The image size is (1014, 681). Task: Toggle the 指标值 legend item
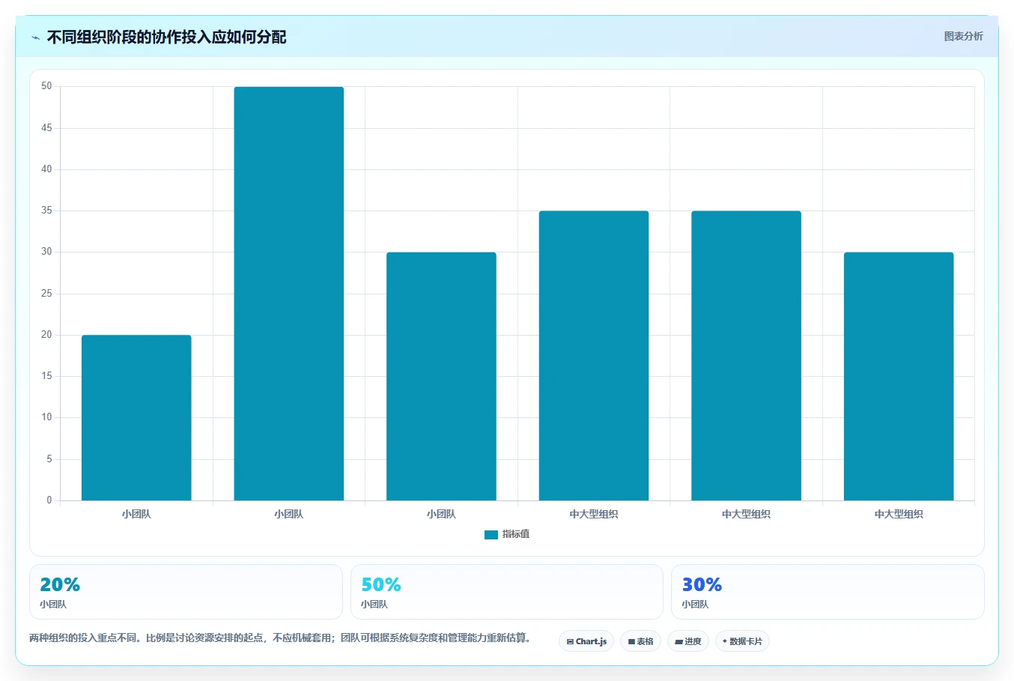507,534
